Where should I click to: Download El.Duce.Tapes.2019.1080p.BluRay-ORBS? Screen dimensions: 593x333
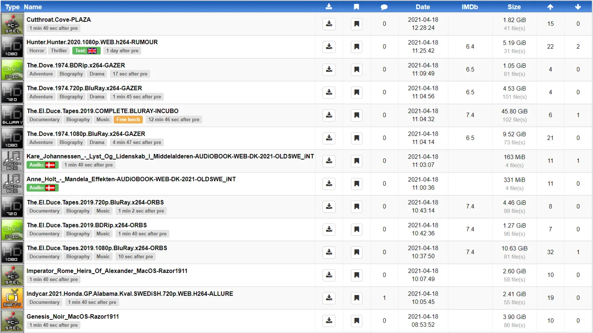(329, 252)
